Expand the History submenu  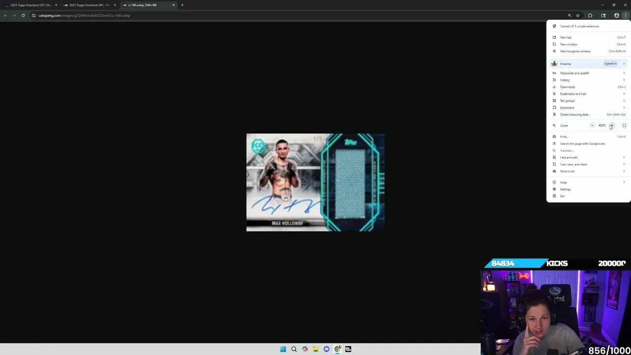(589, 80)
